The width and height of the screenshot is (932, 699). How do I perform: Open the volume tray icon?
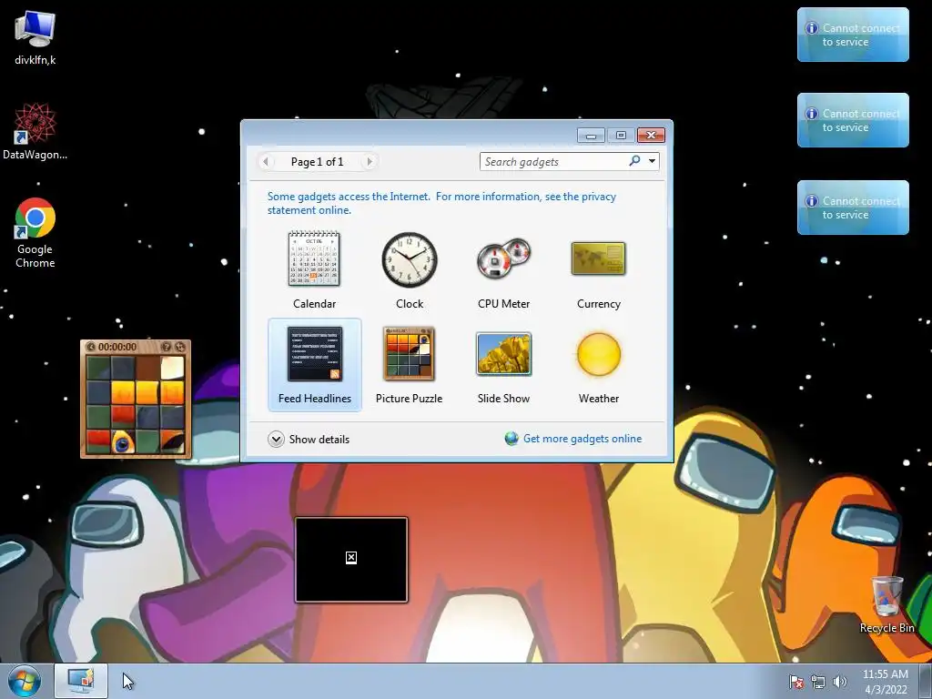[840, 682]
